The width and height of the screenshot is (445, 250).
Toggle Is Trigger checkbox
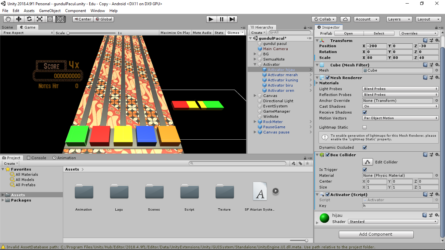click(x=365, y=170)
